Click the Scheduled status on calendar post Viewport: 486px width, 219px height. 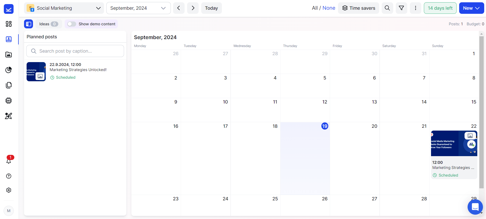445,175
